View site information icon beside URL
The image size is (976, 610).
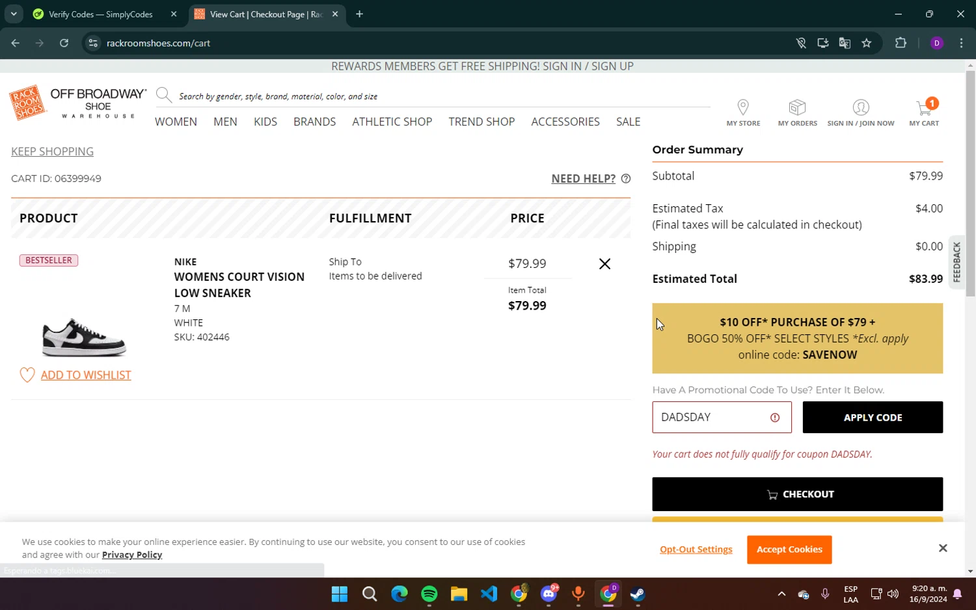coord(93,43)
